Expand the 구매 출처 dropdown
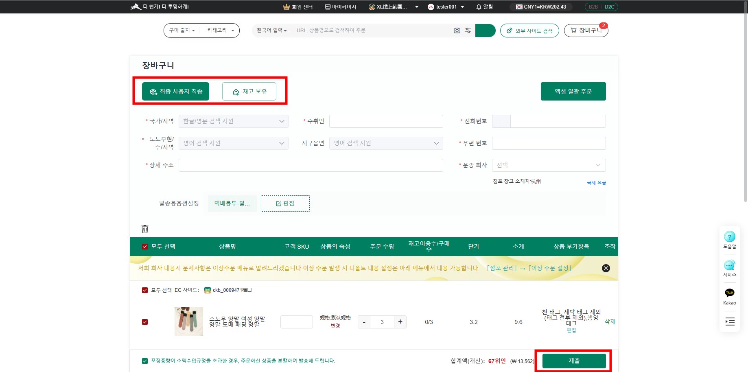748x372 pixels. tap(182, 31)
